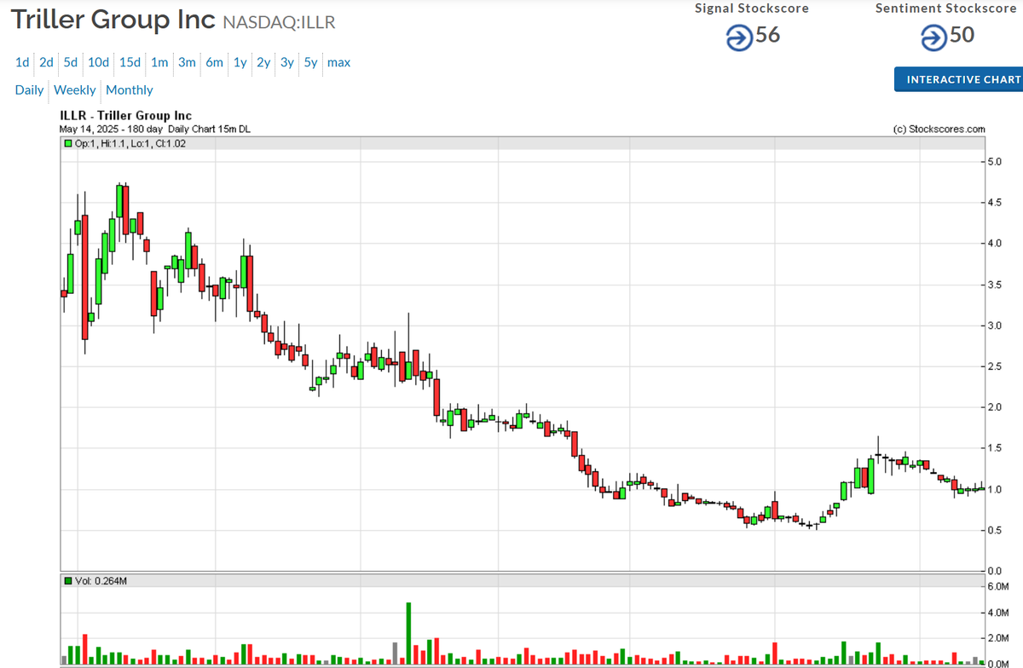Select the 3m time range
The image size is (1023, 668).
[x=187, y=62]
